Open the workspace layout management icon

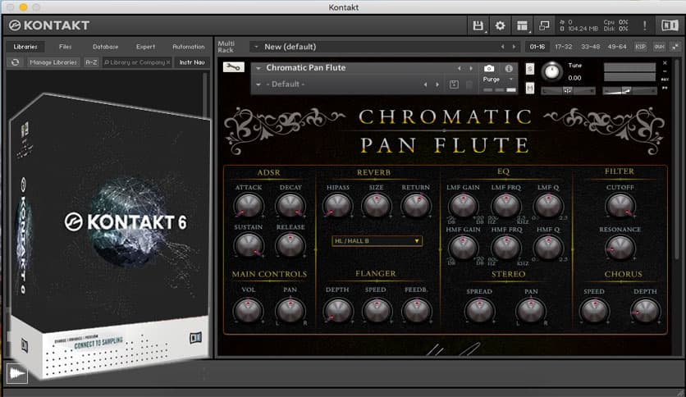(523, 25)
